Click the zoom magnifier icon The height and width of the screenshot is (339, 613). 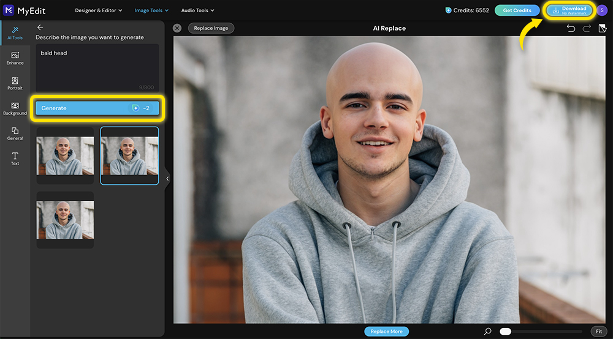pyautogui.click(x=487, y=331)
